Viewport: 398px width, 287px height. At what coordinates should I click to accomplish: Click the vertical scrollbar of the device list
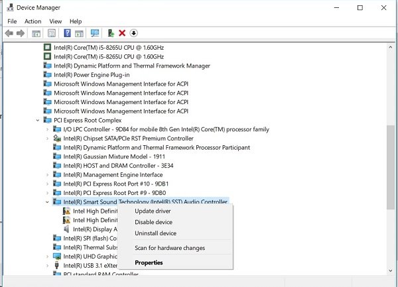pyautogui.click(x=390, y=159)
